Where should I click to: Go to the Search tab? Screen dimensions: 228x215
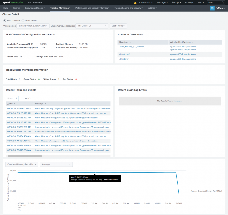click(16, 8)
